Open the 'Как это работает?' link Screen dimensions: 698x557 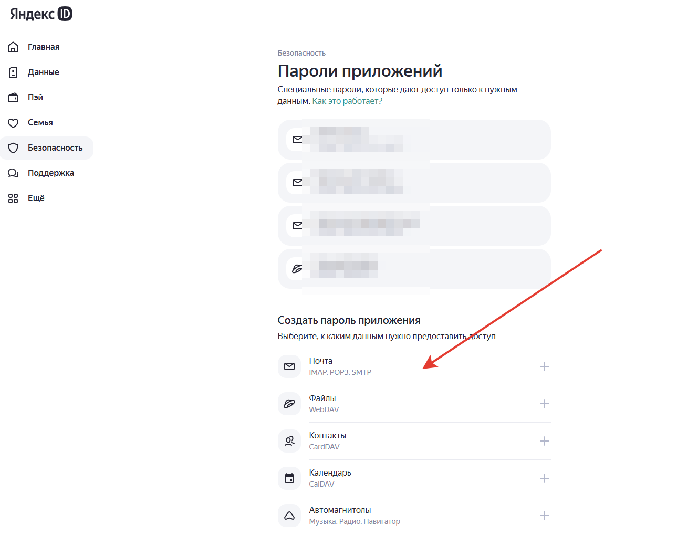tap(347, 101)
